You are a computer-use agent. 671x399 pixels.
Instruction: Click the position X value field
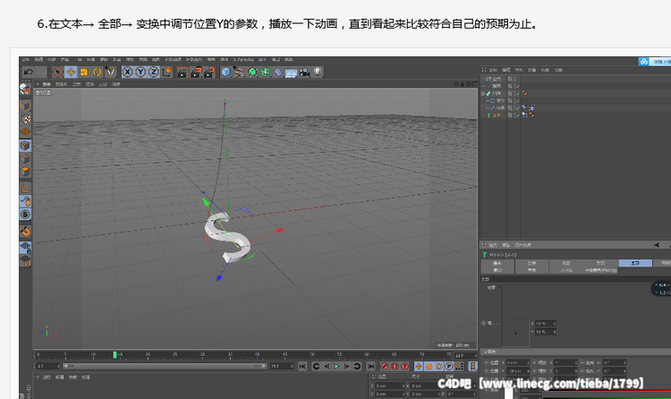[517, 362]
